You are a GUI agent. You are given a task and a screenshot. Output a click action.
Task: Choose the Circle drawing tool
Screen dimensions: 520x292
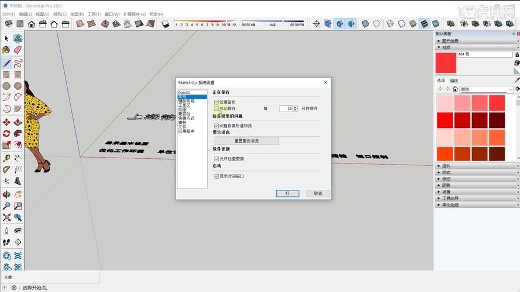click(6, 86)
